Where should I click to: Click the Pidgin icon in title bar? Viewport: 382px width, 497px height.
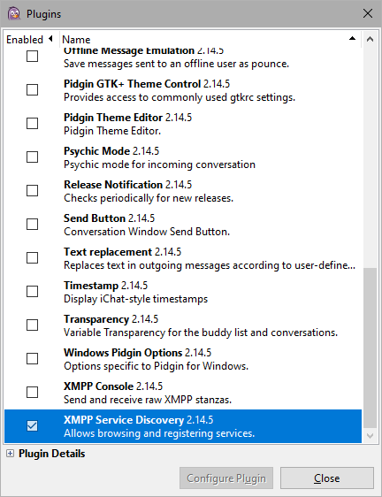point(13,13)
